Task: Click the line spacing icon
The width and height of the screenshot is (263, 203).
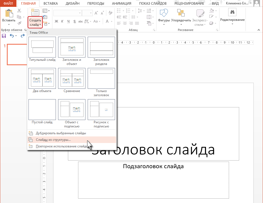Action: (140, 11)
